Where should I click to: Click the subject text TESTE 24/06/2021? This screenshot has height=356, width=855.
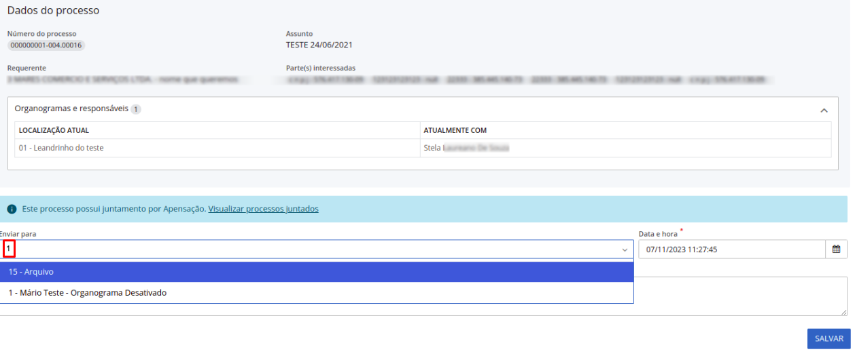(319, 45)
